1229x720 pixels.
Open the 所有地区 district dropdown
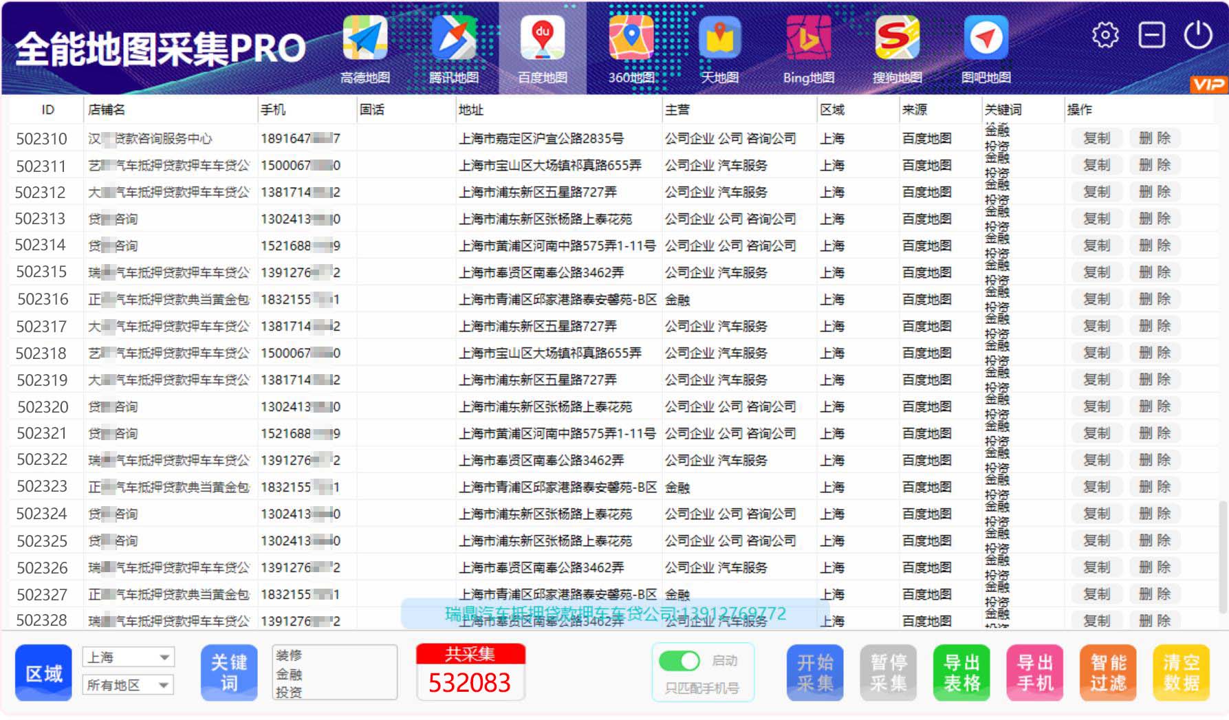pos(128,685)
